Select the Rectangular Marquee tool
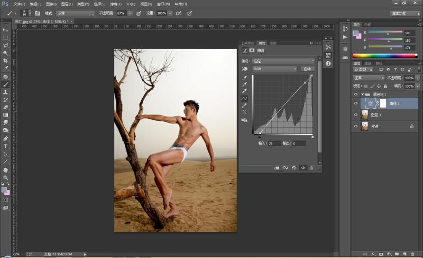The width and height of the screenshot is (423, 258). point(5,37)
